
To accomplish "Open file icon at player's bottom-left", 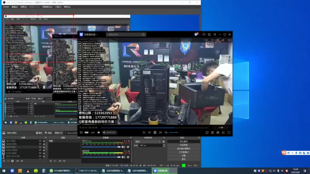I will (x=81, y=133).
